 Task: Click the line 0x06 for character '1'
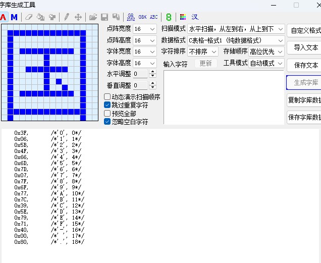click(x=48, y=139)
